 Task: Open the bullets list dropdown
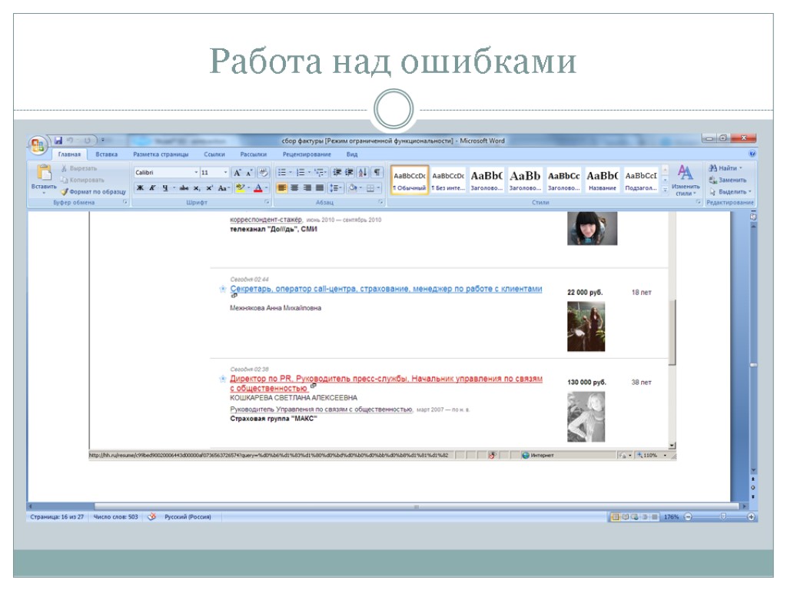(x=290, y=173)
